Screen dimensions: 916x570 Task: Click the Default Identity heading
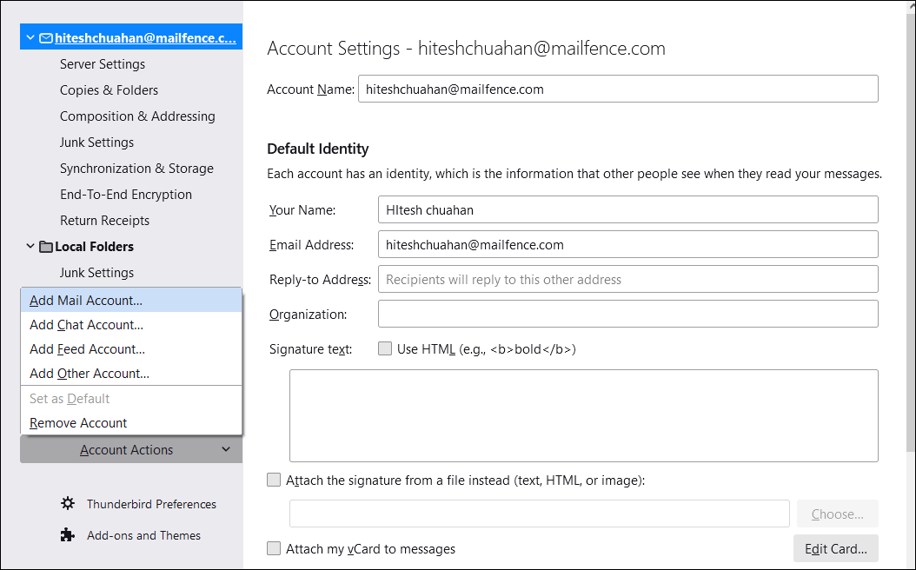coord(318,149)
